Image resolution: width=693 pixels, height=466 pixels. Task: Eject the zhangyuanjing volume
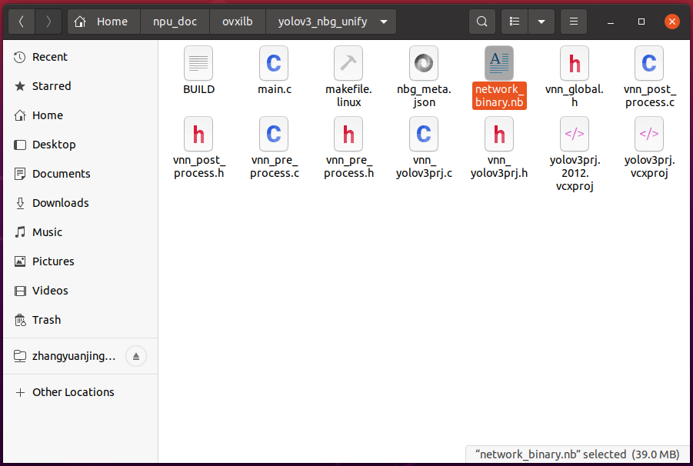pyautogui.click(x=136, y=356)
